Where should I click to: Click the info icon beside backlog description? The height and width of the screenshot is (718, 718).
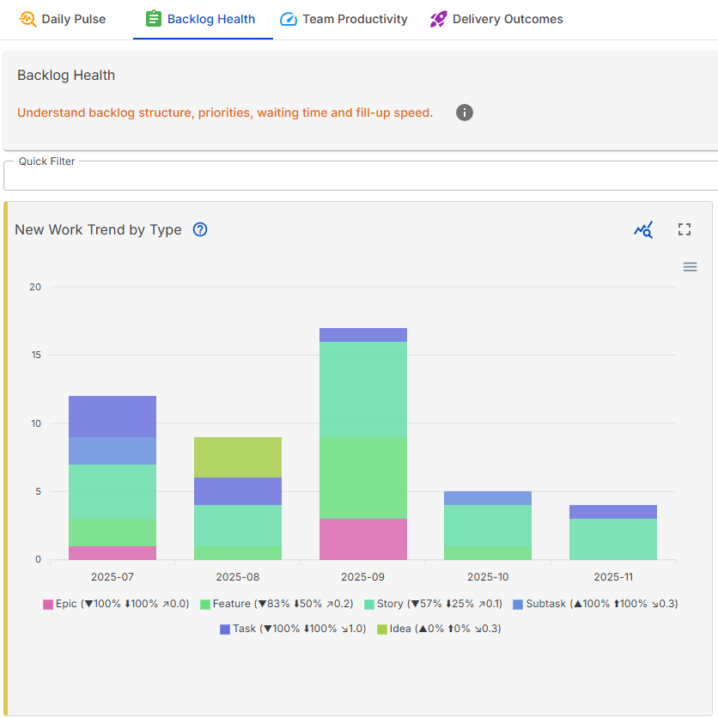(x=465, y=113)
